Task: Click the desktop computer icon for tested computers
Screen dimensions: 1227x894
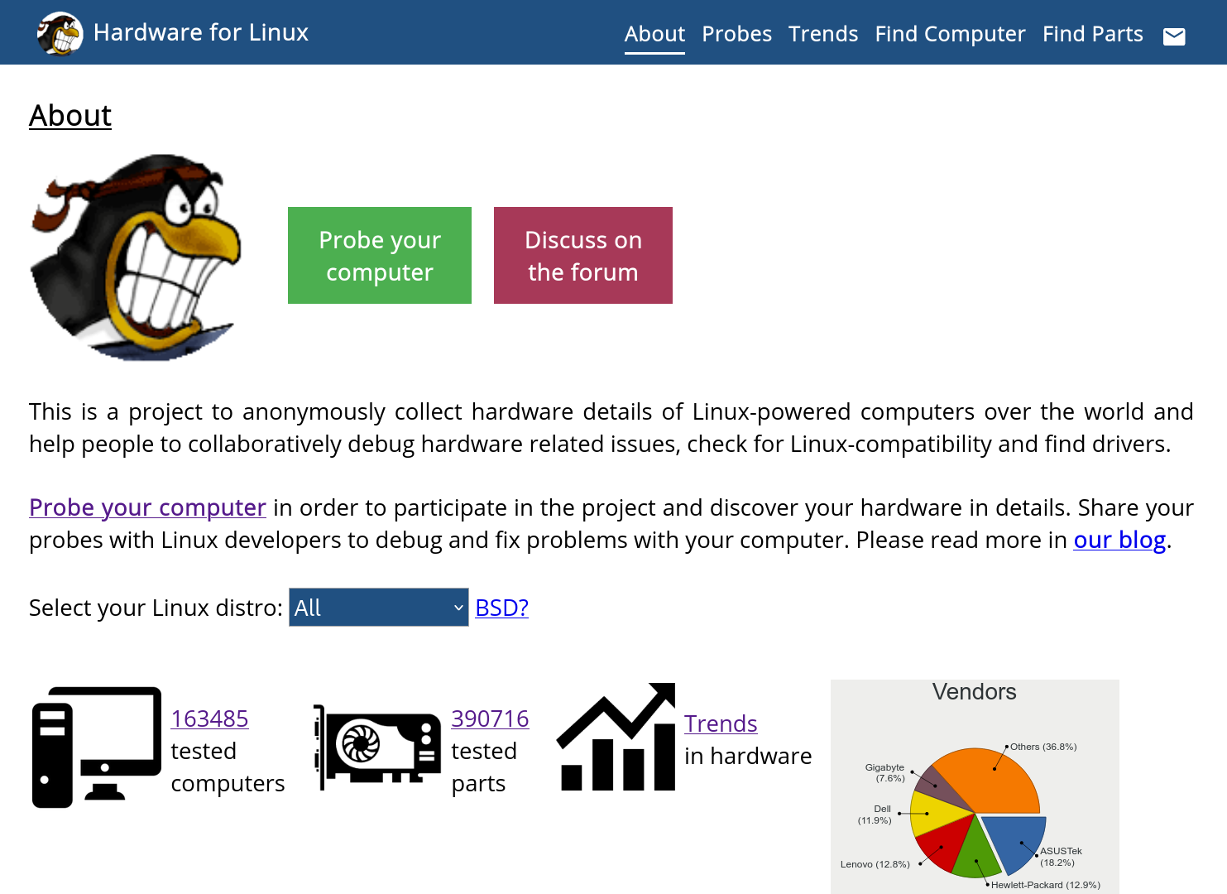Action: [x=95, y=745]
